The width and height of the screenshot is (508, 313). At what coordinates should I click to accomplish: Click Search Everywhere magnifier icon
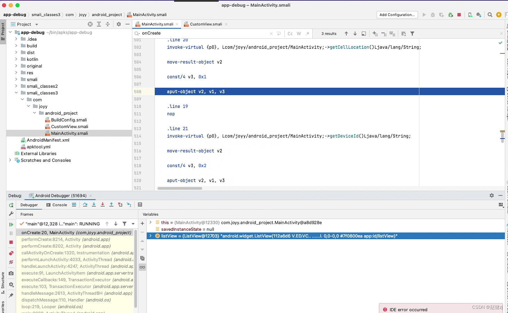[x=490, y=15]
